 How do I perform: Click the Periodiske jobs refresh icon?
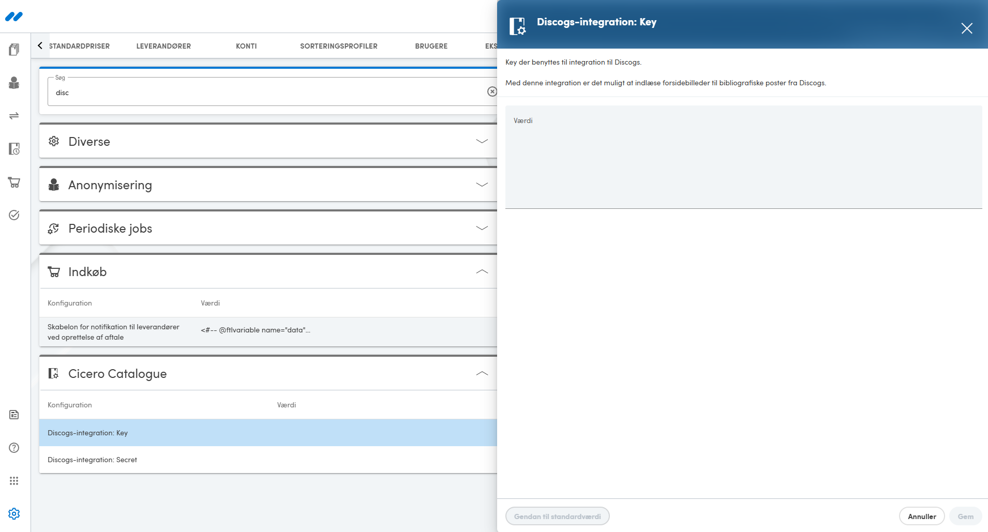(54, 228)
